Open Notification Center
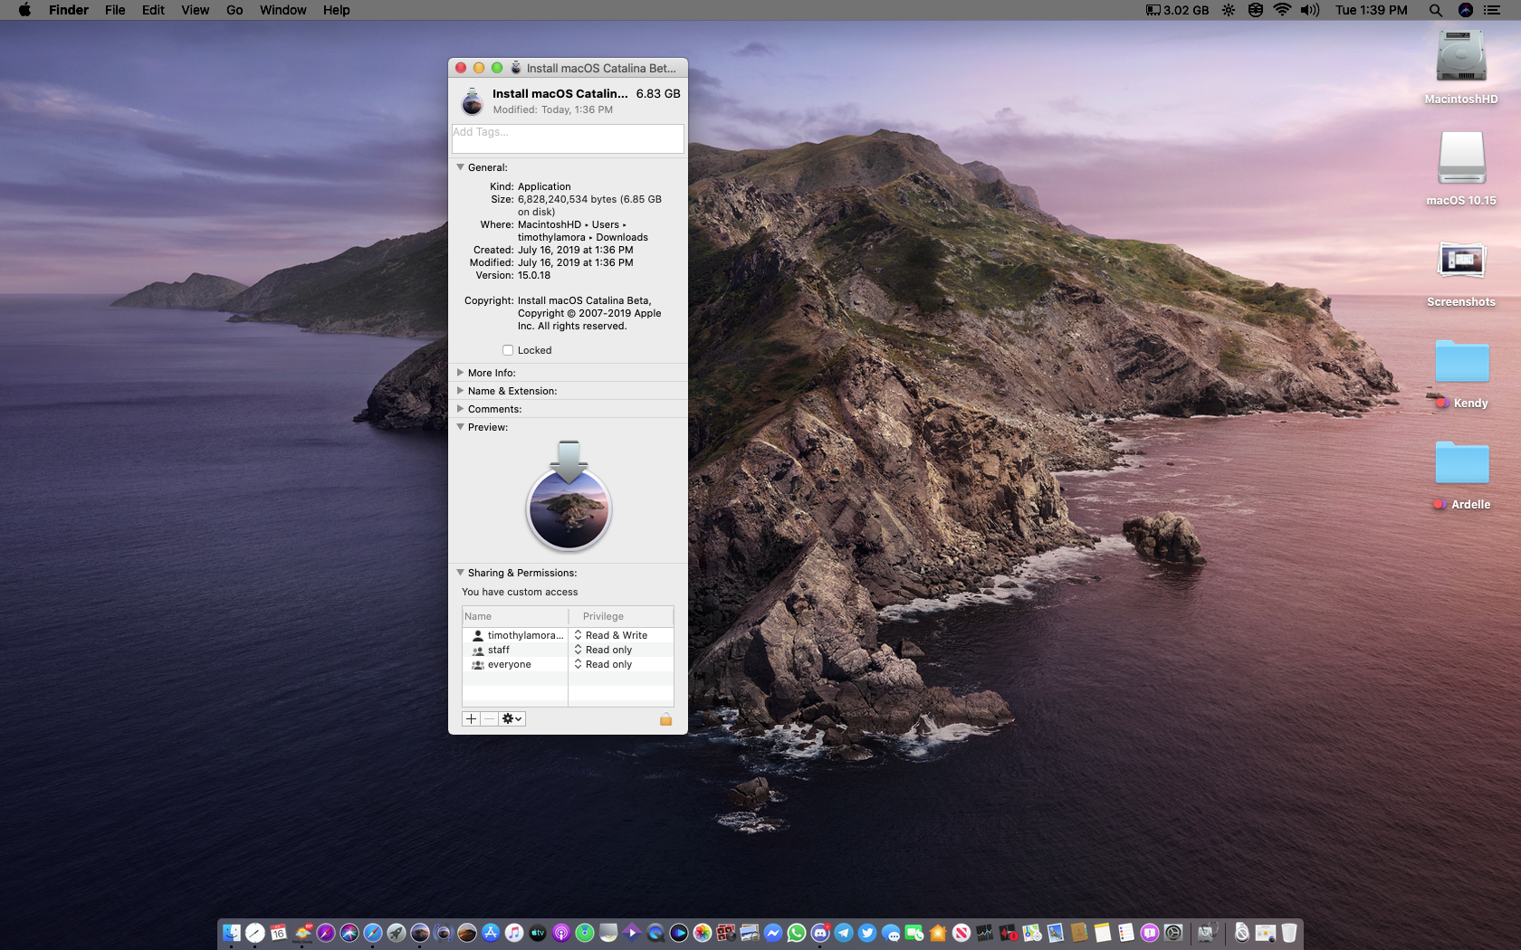The width and height of the screenshot is (1521, 950). (1492, 10)
